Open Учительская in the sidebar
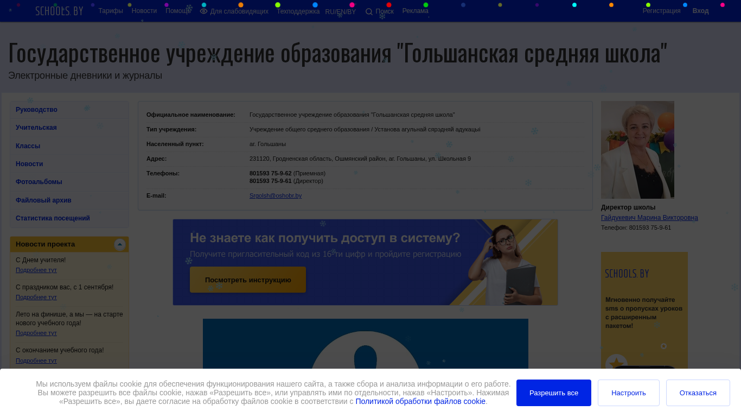 click(69, 128)
